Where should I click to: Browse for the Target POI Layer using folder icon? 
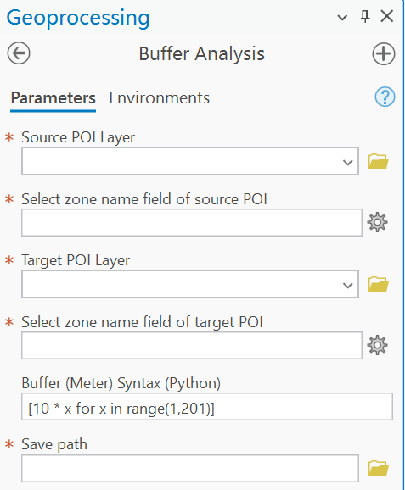(378, 284)
